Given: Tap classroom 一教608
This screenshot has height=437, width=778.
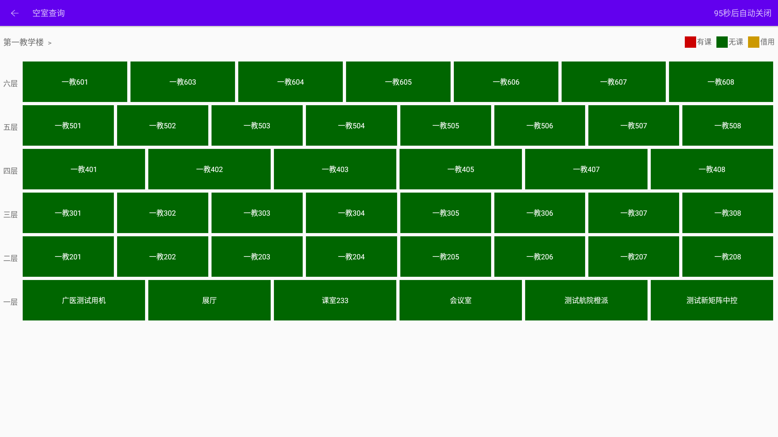Looking at the screenshot, I should [721, 82].
